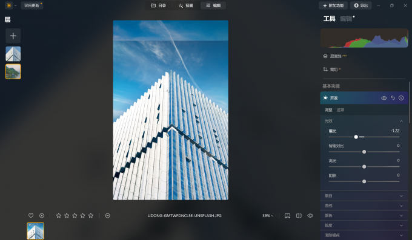412x240 pixels.
Task: Click the filmstrip display icon beside zoom
Action: [x=287, y=216]
